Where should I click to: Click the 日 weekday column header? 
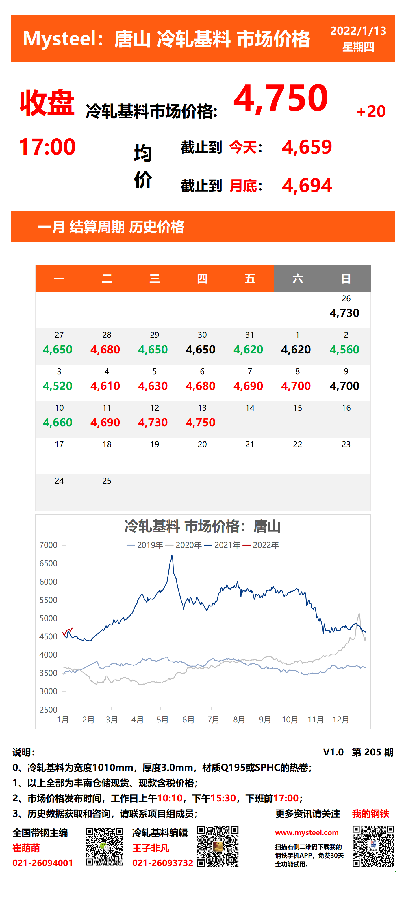346,278
